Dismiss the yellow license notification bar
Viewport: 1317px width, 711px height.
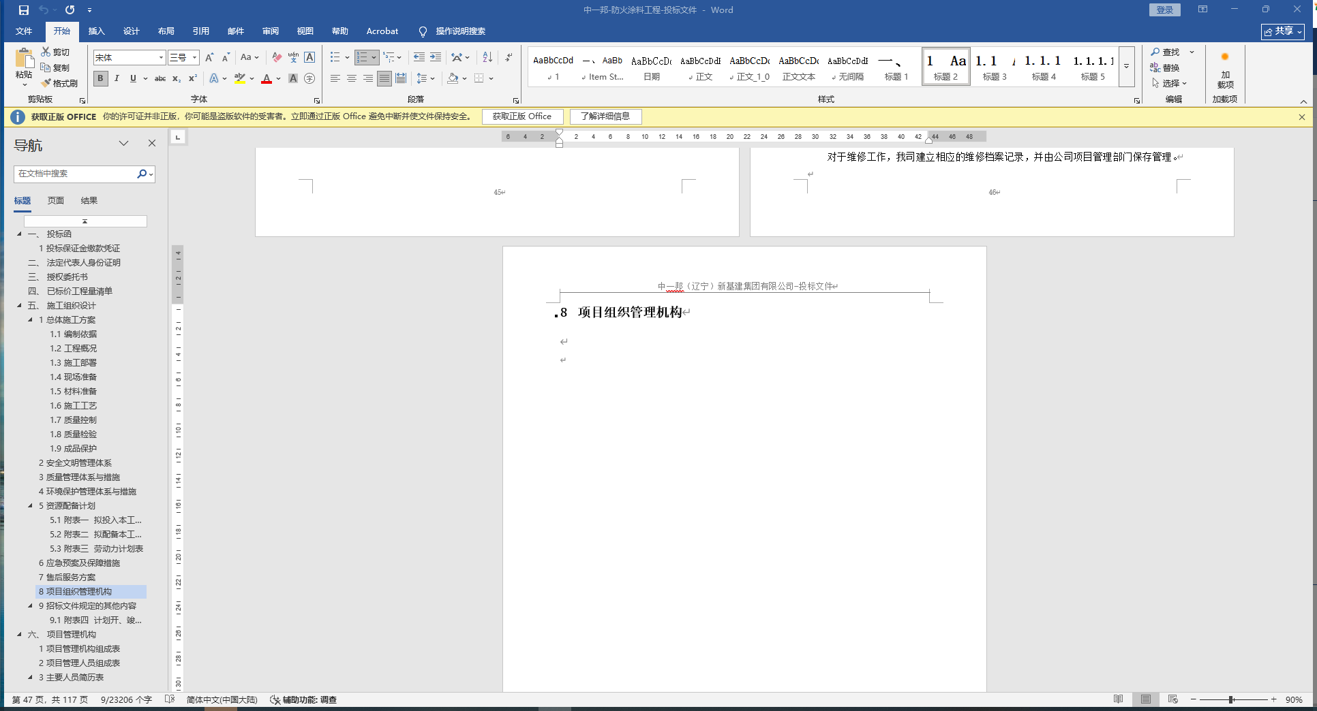[x=1302, y=117]
